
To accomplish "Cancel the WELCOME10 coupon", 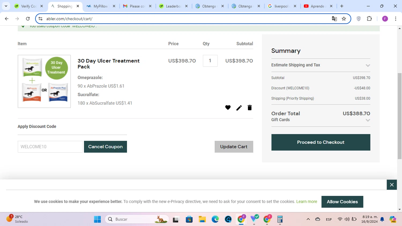I will click(x=105, y=147).
